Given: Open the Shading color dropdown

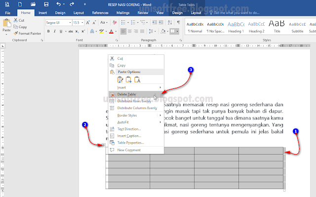Looking at the screenshot, I should [x=167, y=32].
